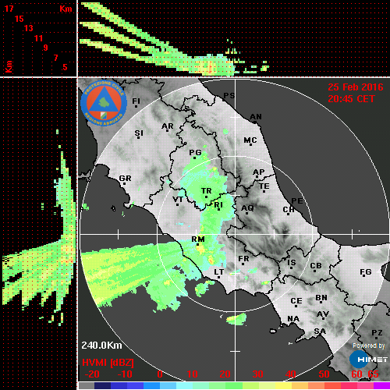Click the date 25 Feb 2016 text
This screenshot has width=390, height=390.
[356, 87]
